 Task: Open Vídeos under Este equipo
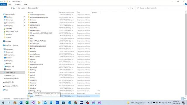pyautogui.click(x=8, y=69)
